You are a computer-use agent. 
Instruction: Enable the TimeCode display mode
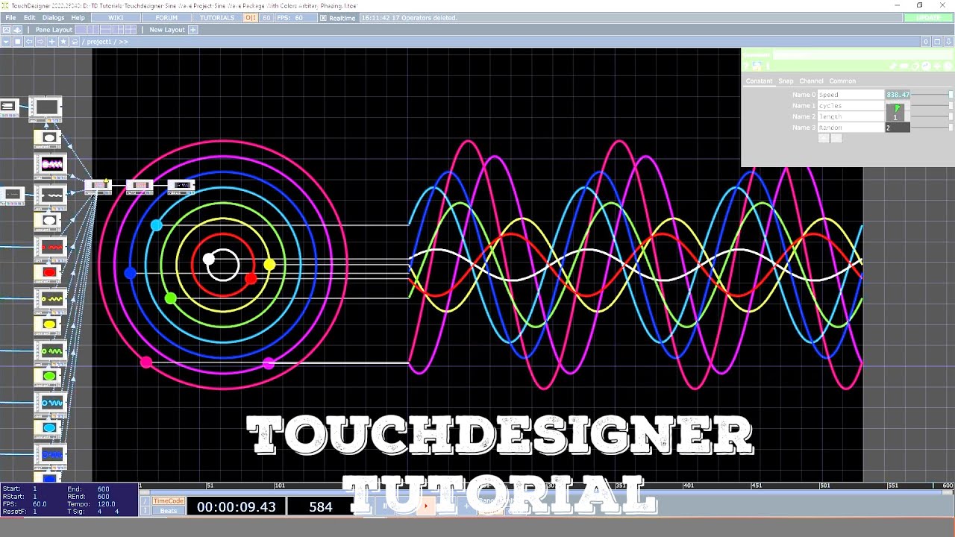[169, 501]
